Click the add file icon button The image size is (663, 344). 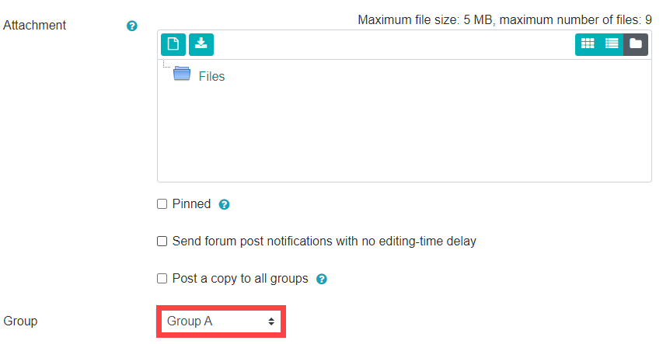point(173,44)
